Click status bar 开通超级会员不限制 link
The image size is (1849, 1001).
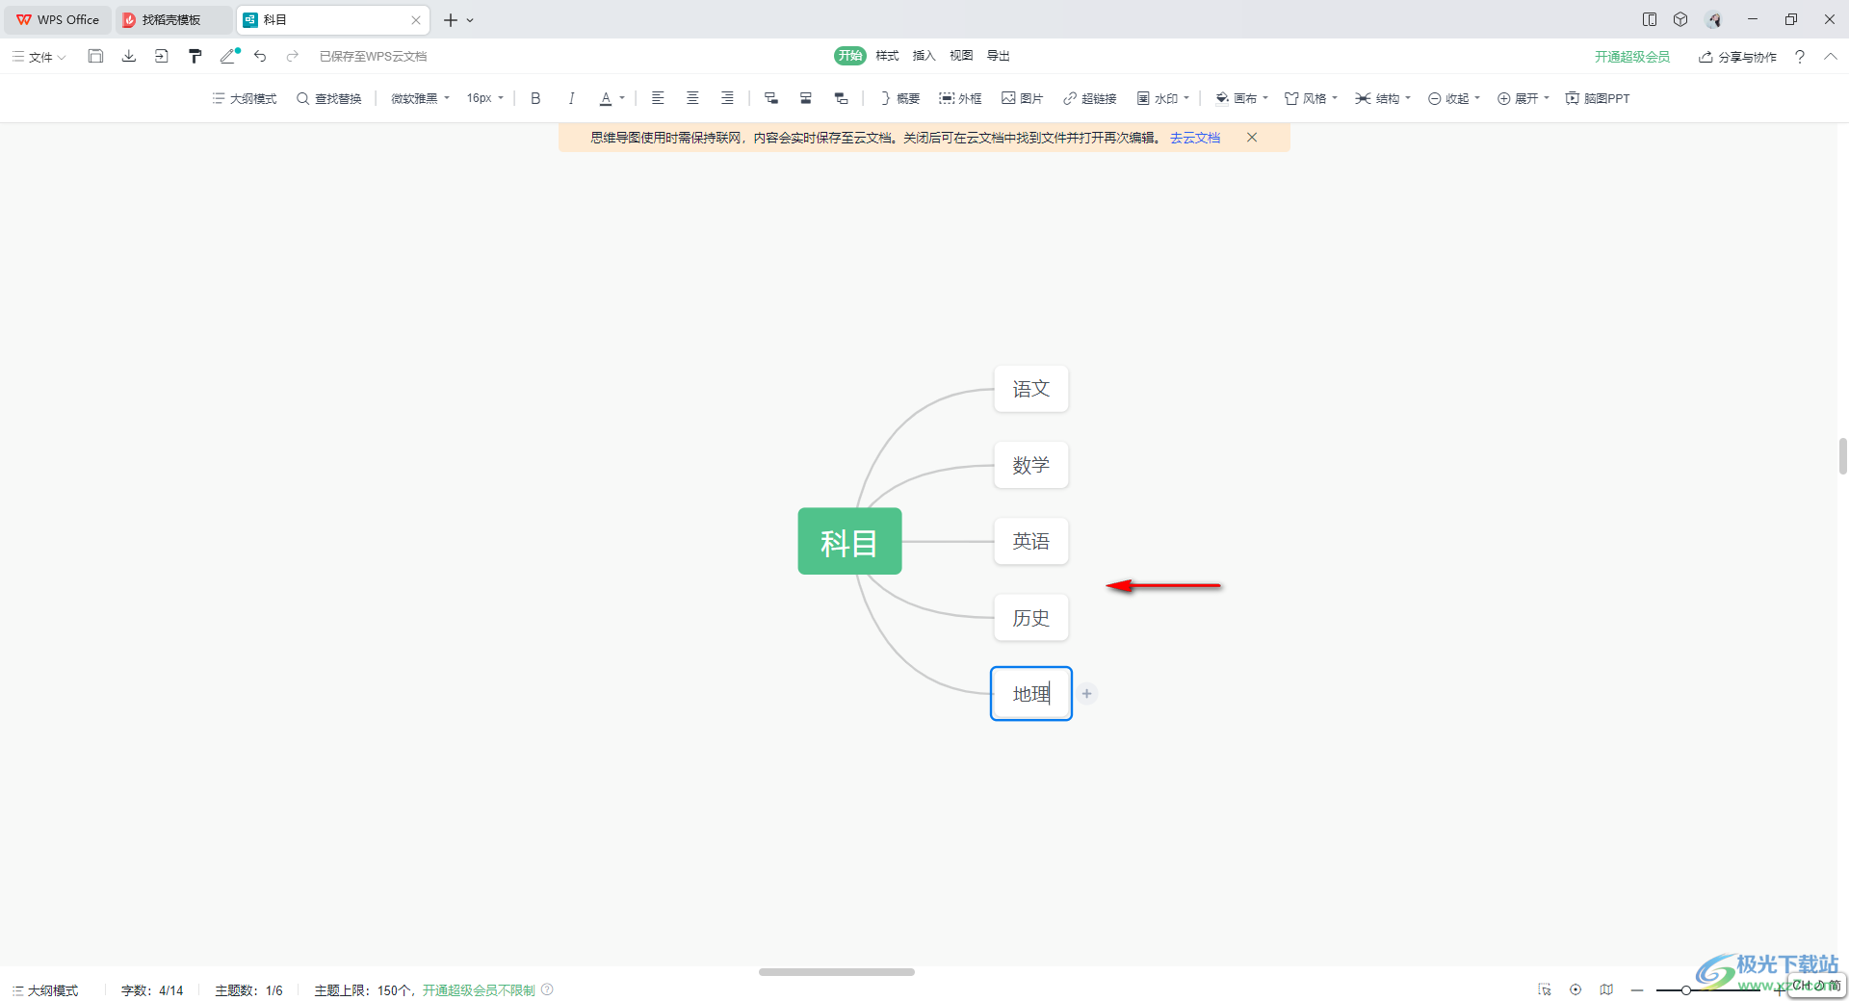point(479,990)
